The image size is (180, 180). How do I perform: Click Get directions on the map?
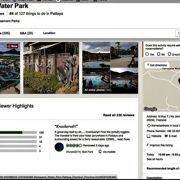pyautogui.click(x=157, y=65)
